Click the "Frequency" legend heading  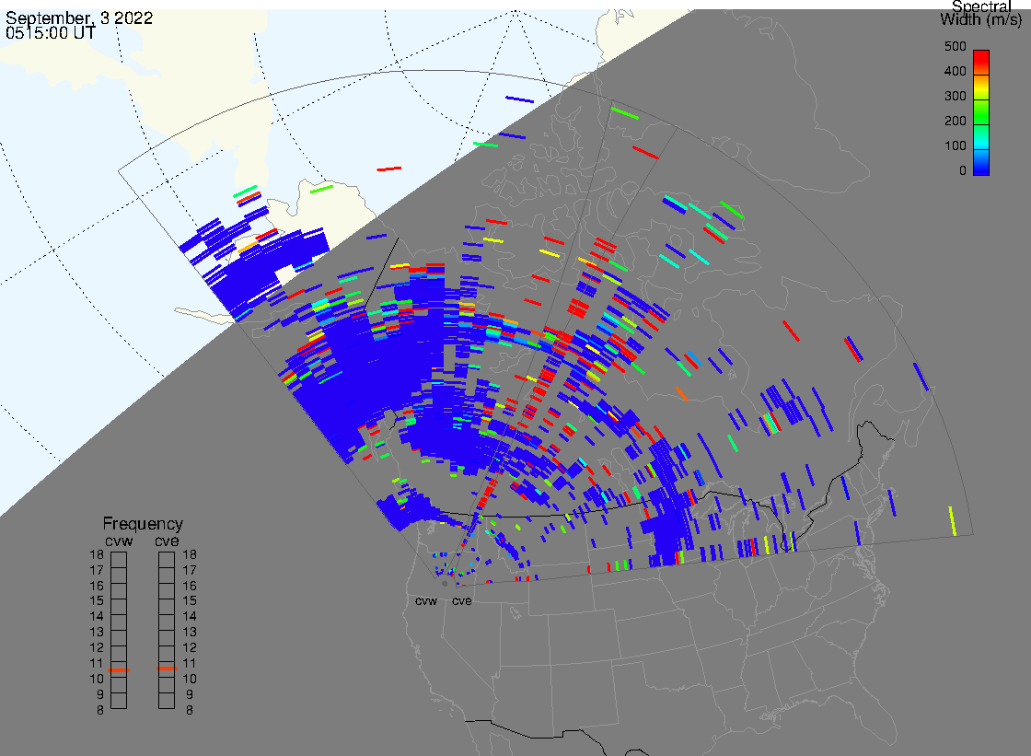[143, 524]
